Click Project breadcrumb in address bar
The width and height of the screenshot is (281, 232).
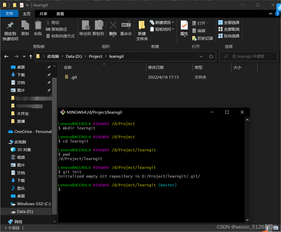click(x=95, y=56)
